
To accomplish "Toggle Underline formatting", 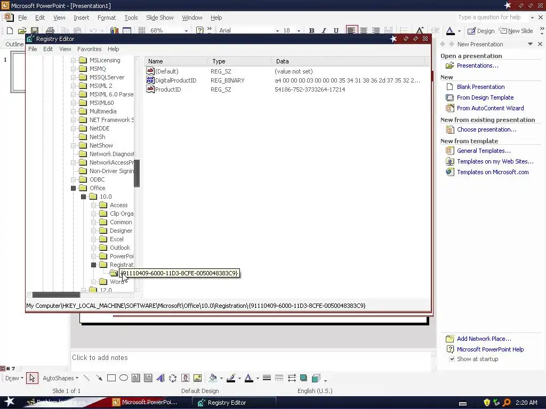I will pyautogui.click(x=336, y=30).
